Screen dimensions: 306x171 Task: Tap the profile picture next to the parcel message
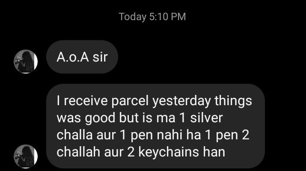pyautogui.click(x=26, y=156)
